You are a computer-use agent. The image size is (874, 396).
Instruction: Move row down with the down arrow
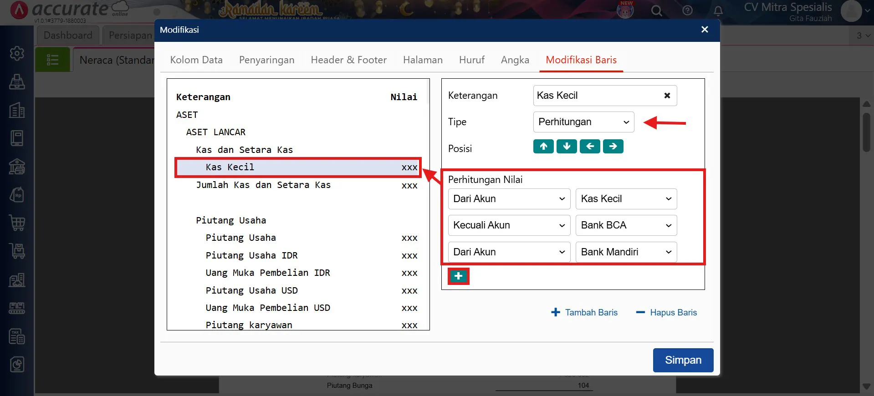tap(567, 147)
